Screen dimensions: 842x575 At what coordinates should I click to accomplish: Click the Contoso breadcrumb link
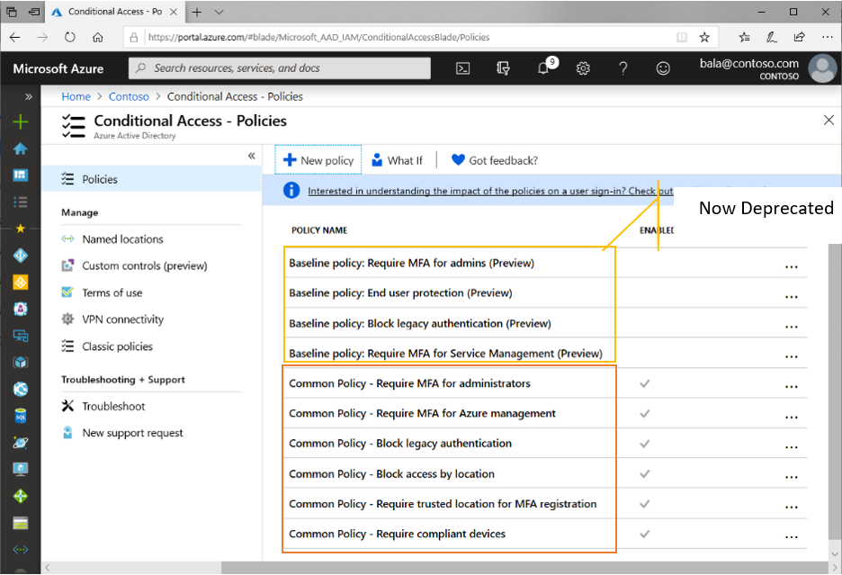pos(129,96)
